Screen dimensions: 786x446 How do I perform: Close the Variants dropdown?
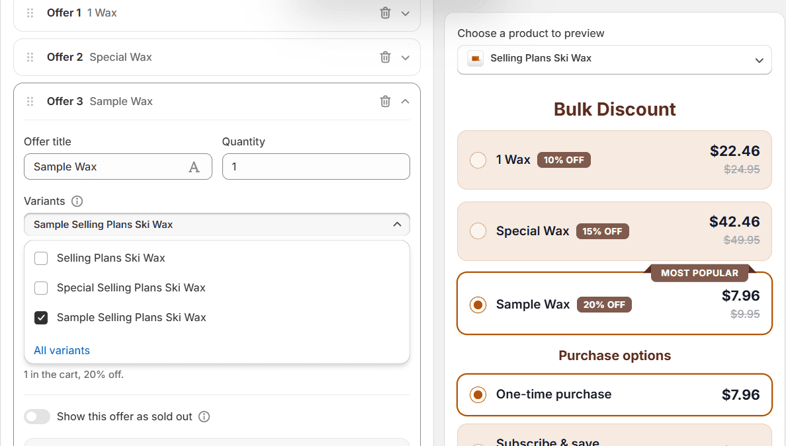(x=397, y=224)
